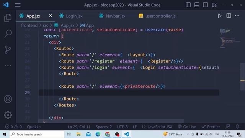Click Prettier status bar item

pos(211,127)
